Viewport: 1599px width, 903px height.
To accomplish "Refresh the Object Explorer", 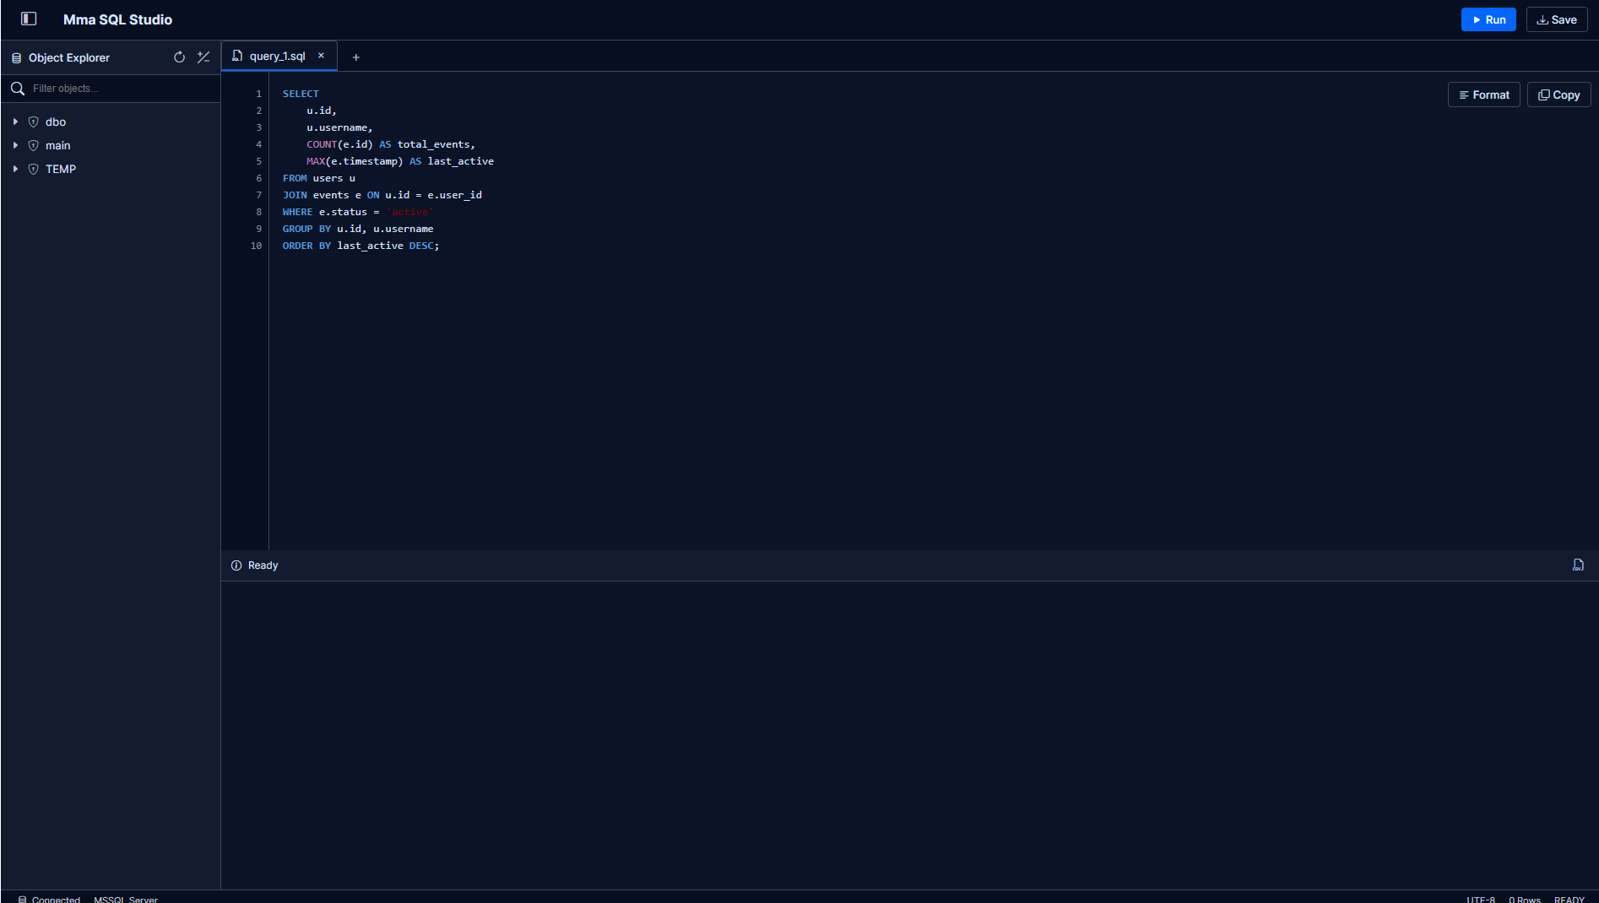I will pos(179,57).
